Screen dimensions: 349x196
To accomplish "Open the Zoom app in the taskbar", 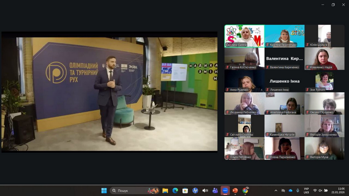I will [225, 191].
